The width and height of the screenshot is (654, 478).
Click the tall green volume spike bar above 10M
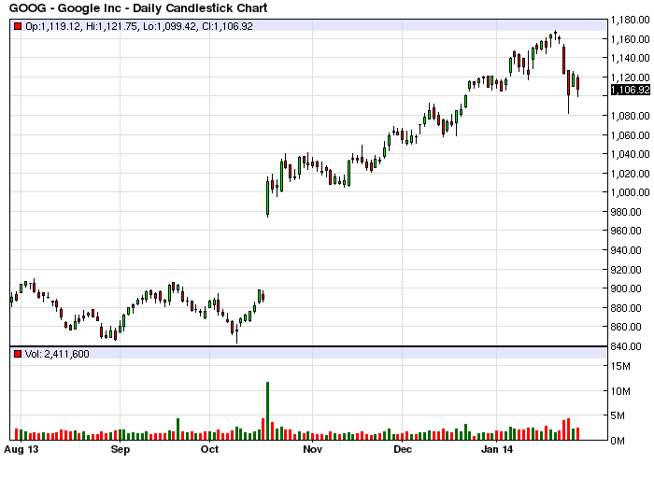(x=268, y=411)
